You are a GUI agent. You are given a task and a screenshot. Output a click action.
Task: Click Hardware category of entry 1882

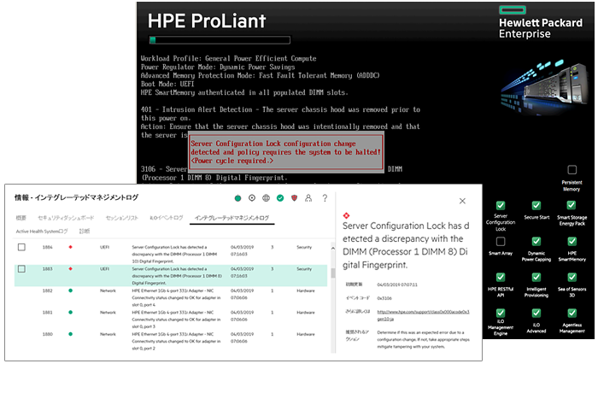pos(306,290)
